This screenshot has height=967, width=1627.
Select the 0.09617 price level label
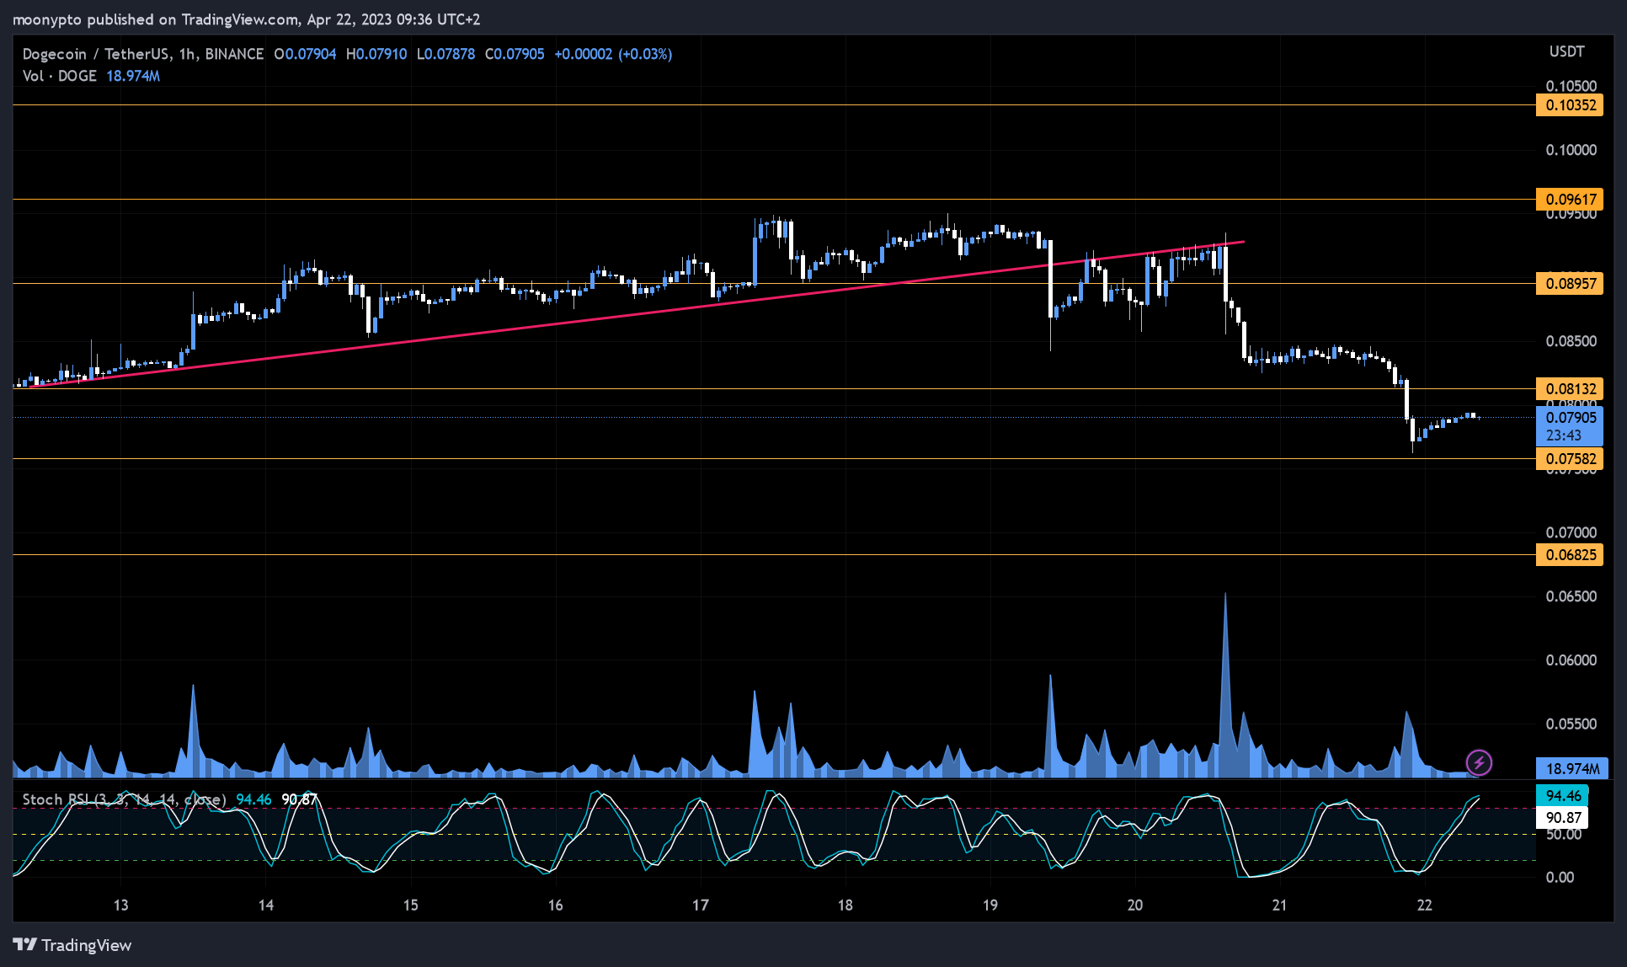click(1570, 200)
